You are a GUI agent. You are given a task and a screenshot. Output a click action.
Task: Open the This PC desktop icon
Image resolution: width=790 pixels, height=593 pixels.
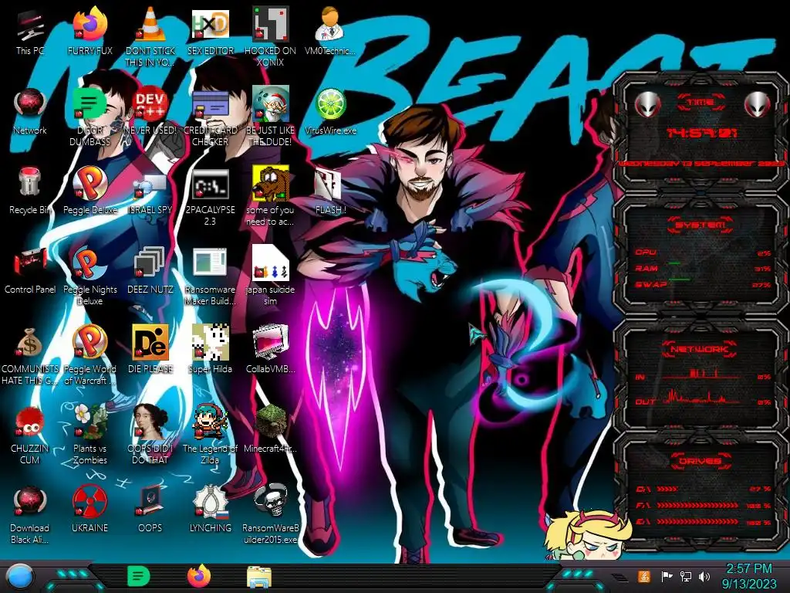coord(30,32)
